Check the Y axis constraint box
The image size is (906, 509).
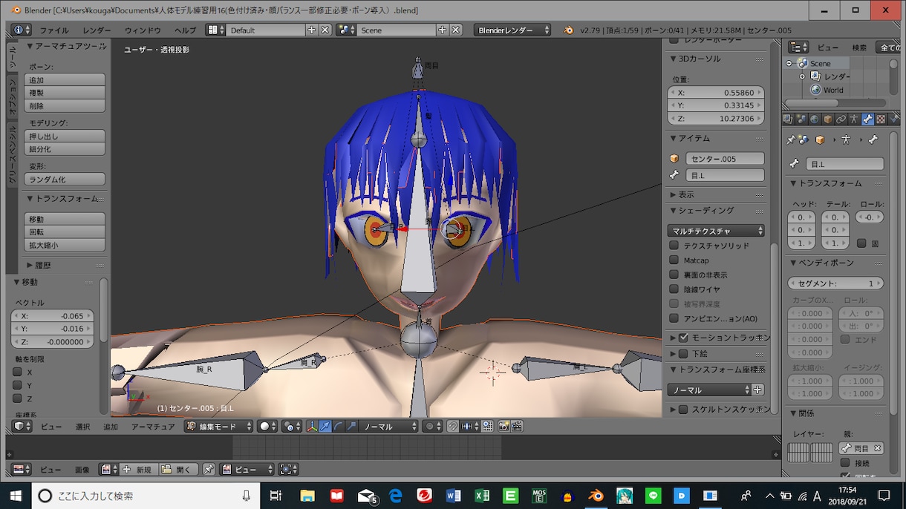17,385
